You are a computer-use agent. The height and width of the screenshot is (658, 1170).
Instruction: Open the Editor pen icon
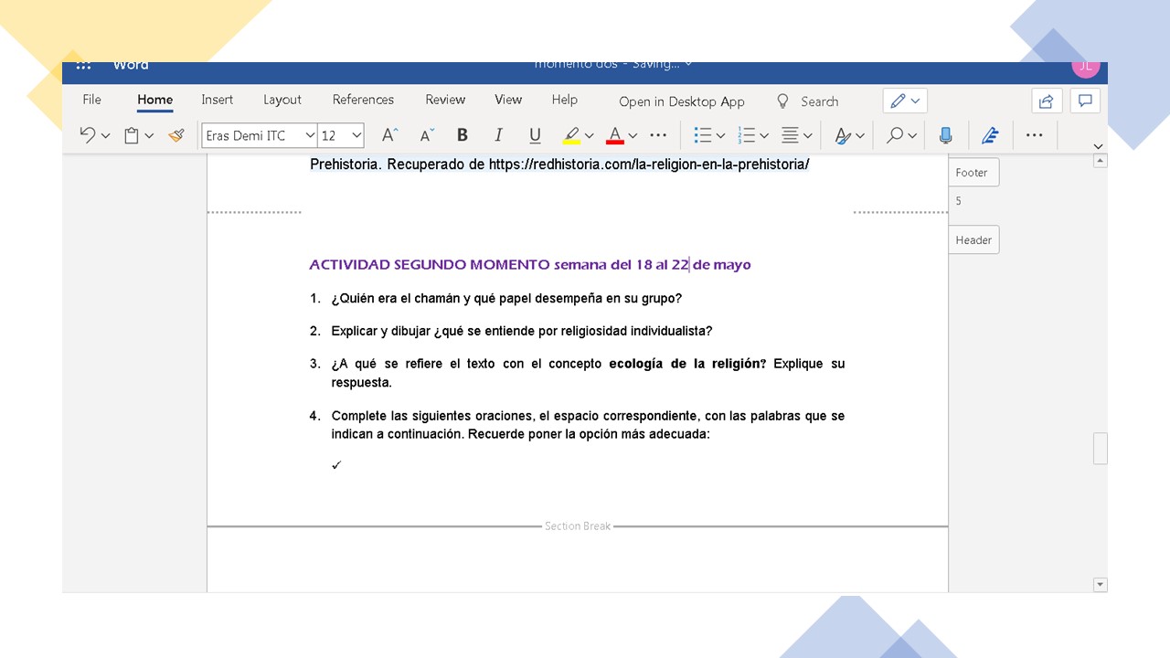pos(990,135)
